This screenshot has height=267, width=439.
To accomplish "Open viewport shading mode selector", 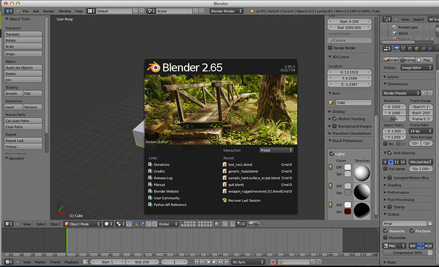I will point(108,224).
